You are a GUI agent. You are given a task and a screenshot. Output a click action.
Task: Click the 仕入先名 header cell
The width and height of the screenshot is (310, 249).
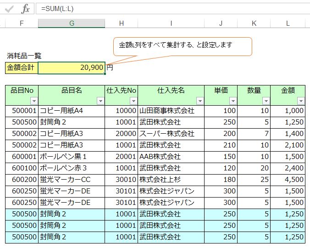point(171,95)
